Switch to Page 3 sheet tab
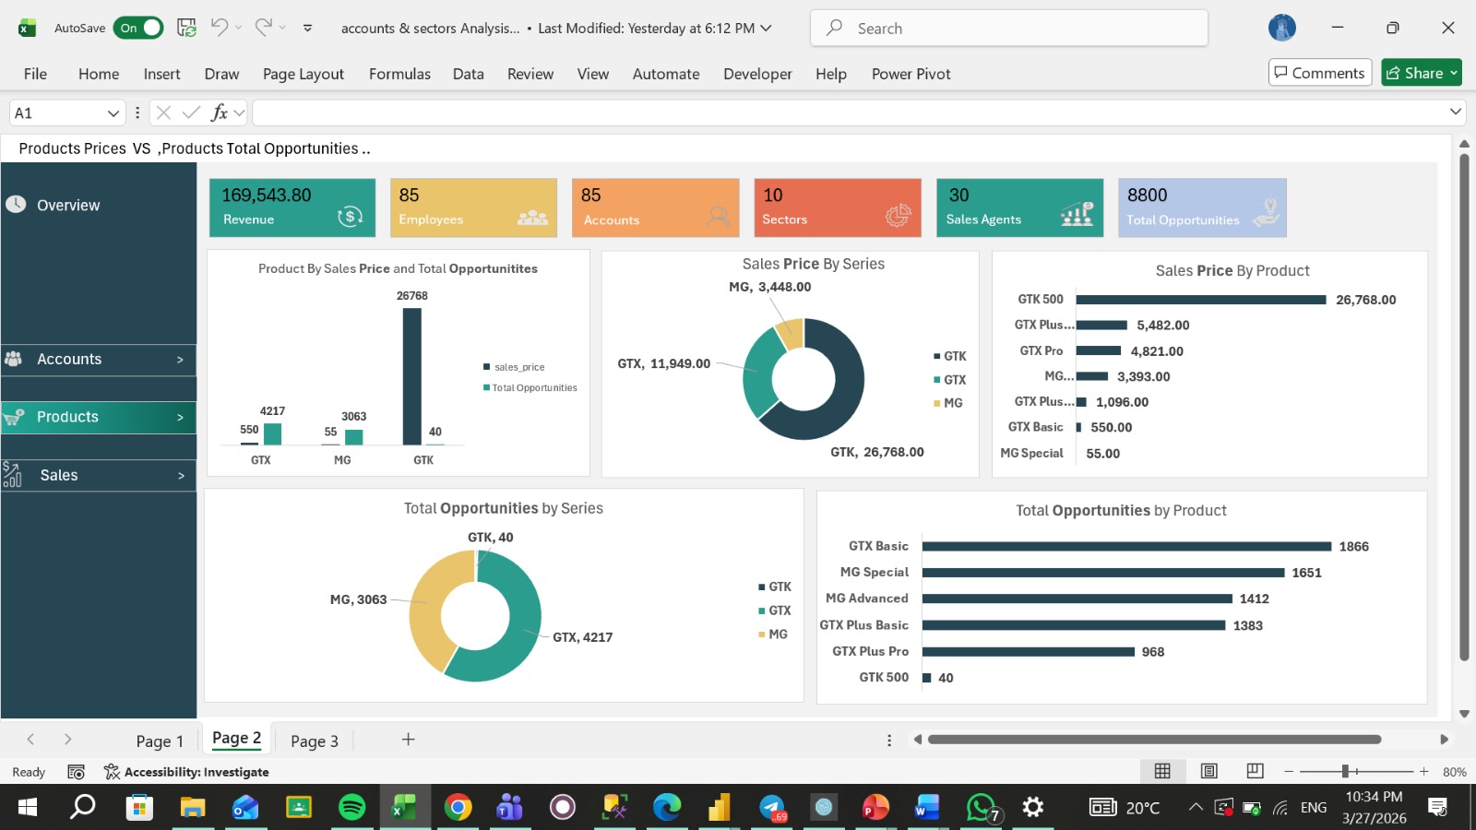The height and width of the screenshot is (830, 1476). [x=315, y=741]
